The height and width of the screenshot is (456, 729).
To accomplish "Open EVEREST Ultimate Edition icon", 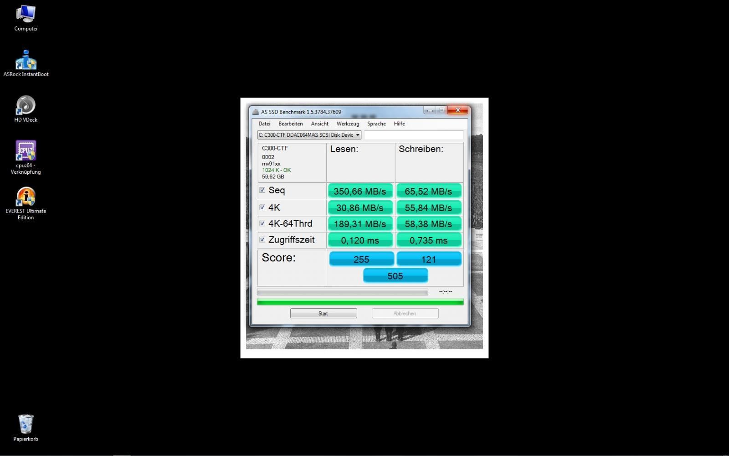I will tap(26, 204).
